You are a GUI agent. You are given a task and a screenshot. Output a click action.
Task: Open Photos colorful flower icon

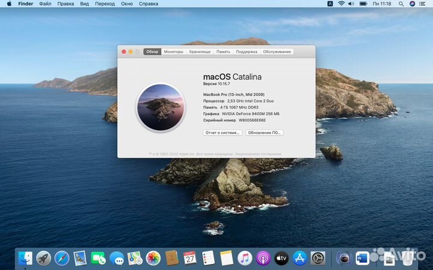153,259
